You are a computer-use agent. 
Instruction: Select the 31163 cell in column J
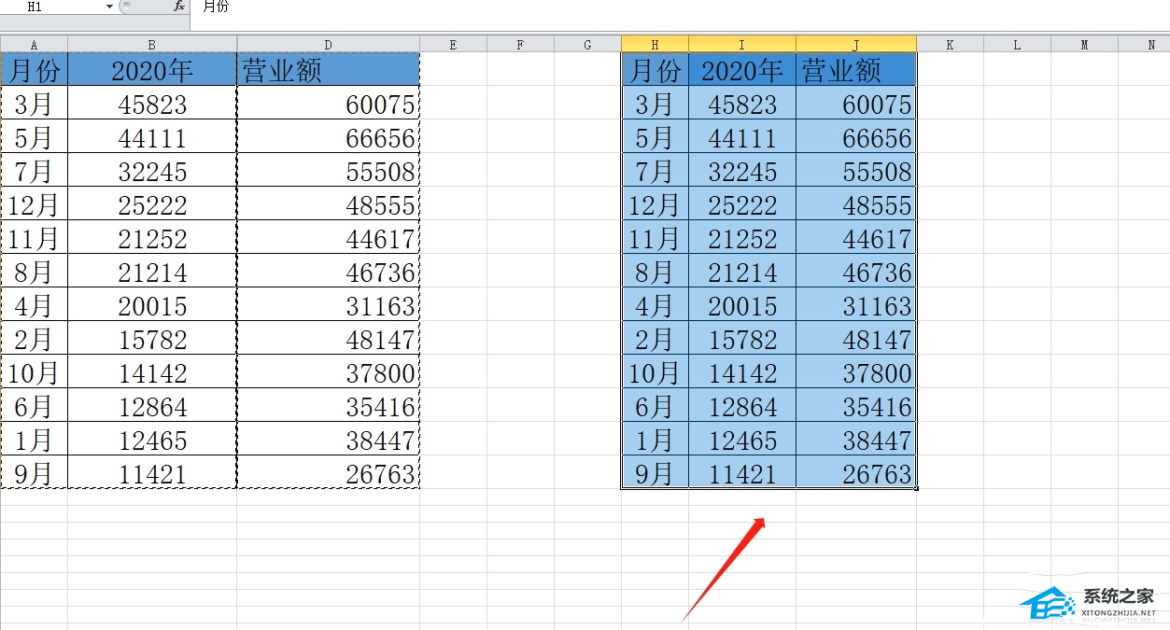[x=856, y=304]
